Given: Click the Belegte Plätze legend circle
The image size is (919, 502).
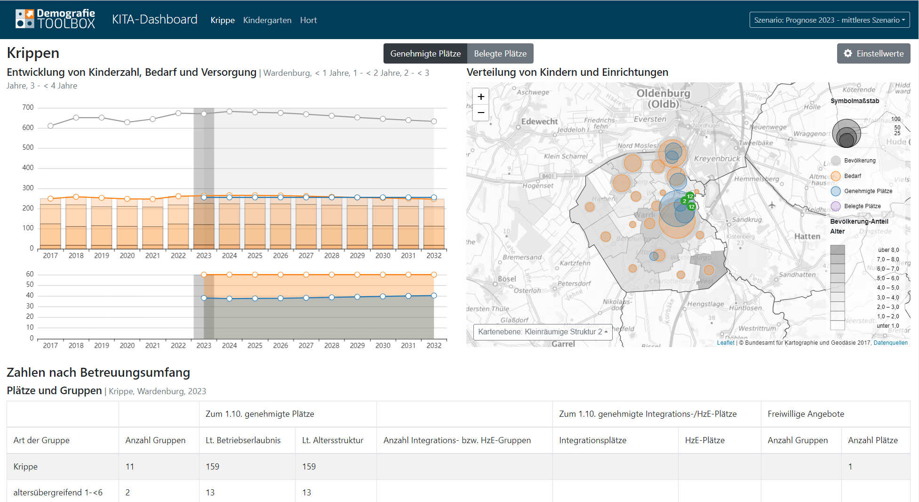Looking at the screenshot, I should (x=836, y=206).
